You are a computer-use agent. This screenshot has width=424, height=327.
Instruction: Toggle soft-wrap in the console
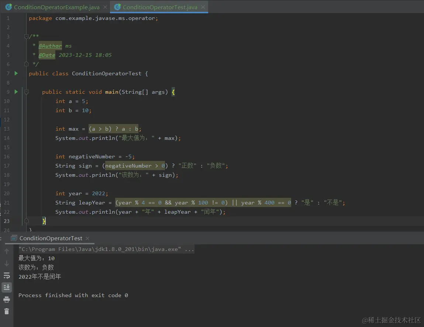7,275
